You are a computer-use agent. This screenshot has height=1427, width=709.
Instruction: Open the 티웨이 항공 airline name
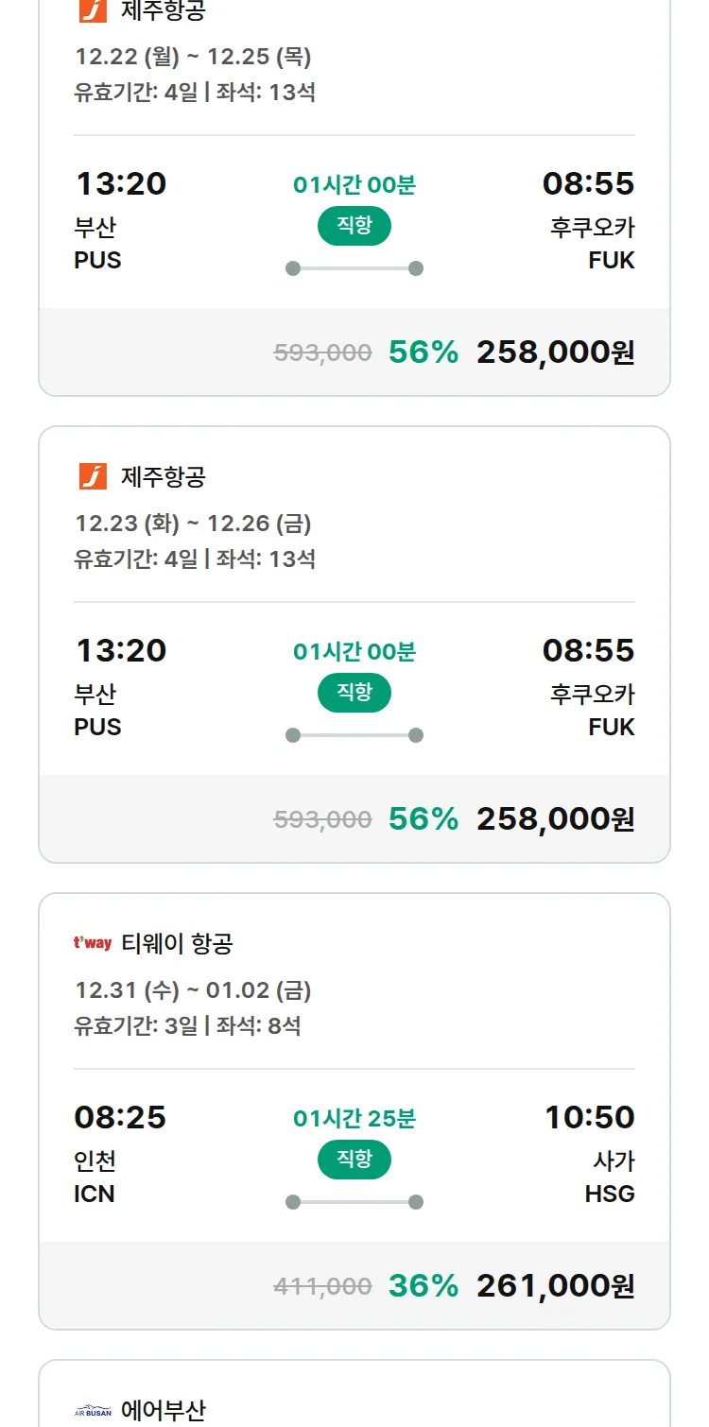177,943
